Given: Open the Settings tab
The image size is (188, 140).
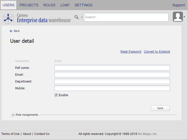Looking at the screenshot, I should (83, 5).
